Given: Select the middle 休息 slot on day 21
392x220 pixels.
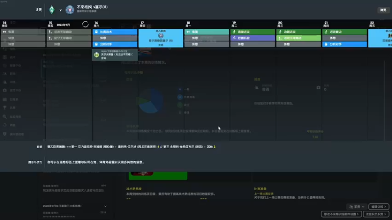Looking at the screenshot, I should tap(345, 38).
